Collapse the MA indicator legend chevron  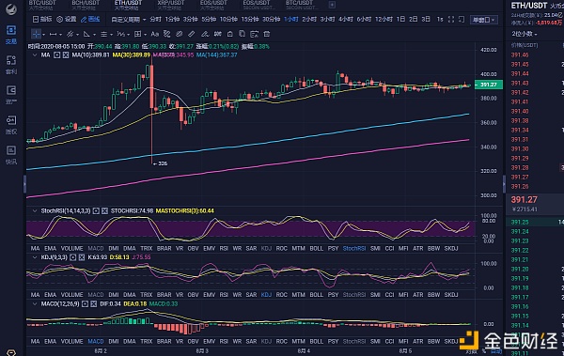[35, 55]
